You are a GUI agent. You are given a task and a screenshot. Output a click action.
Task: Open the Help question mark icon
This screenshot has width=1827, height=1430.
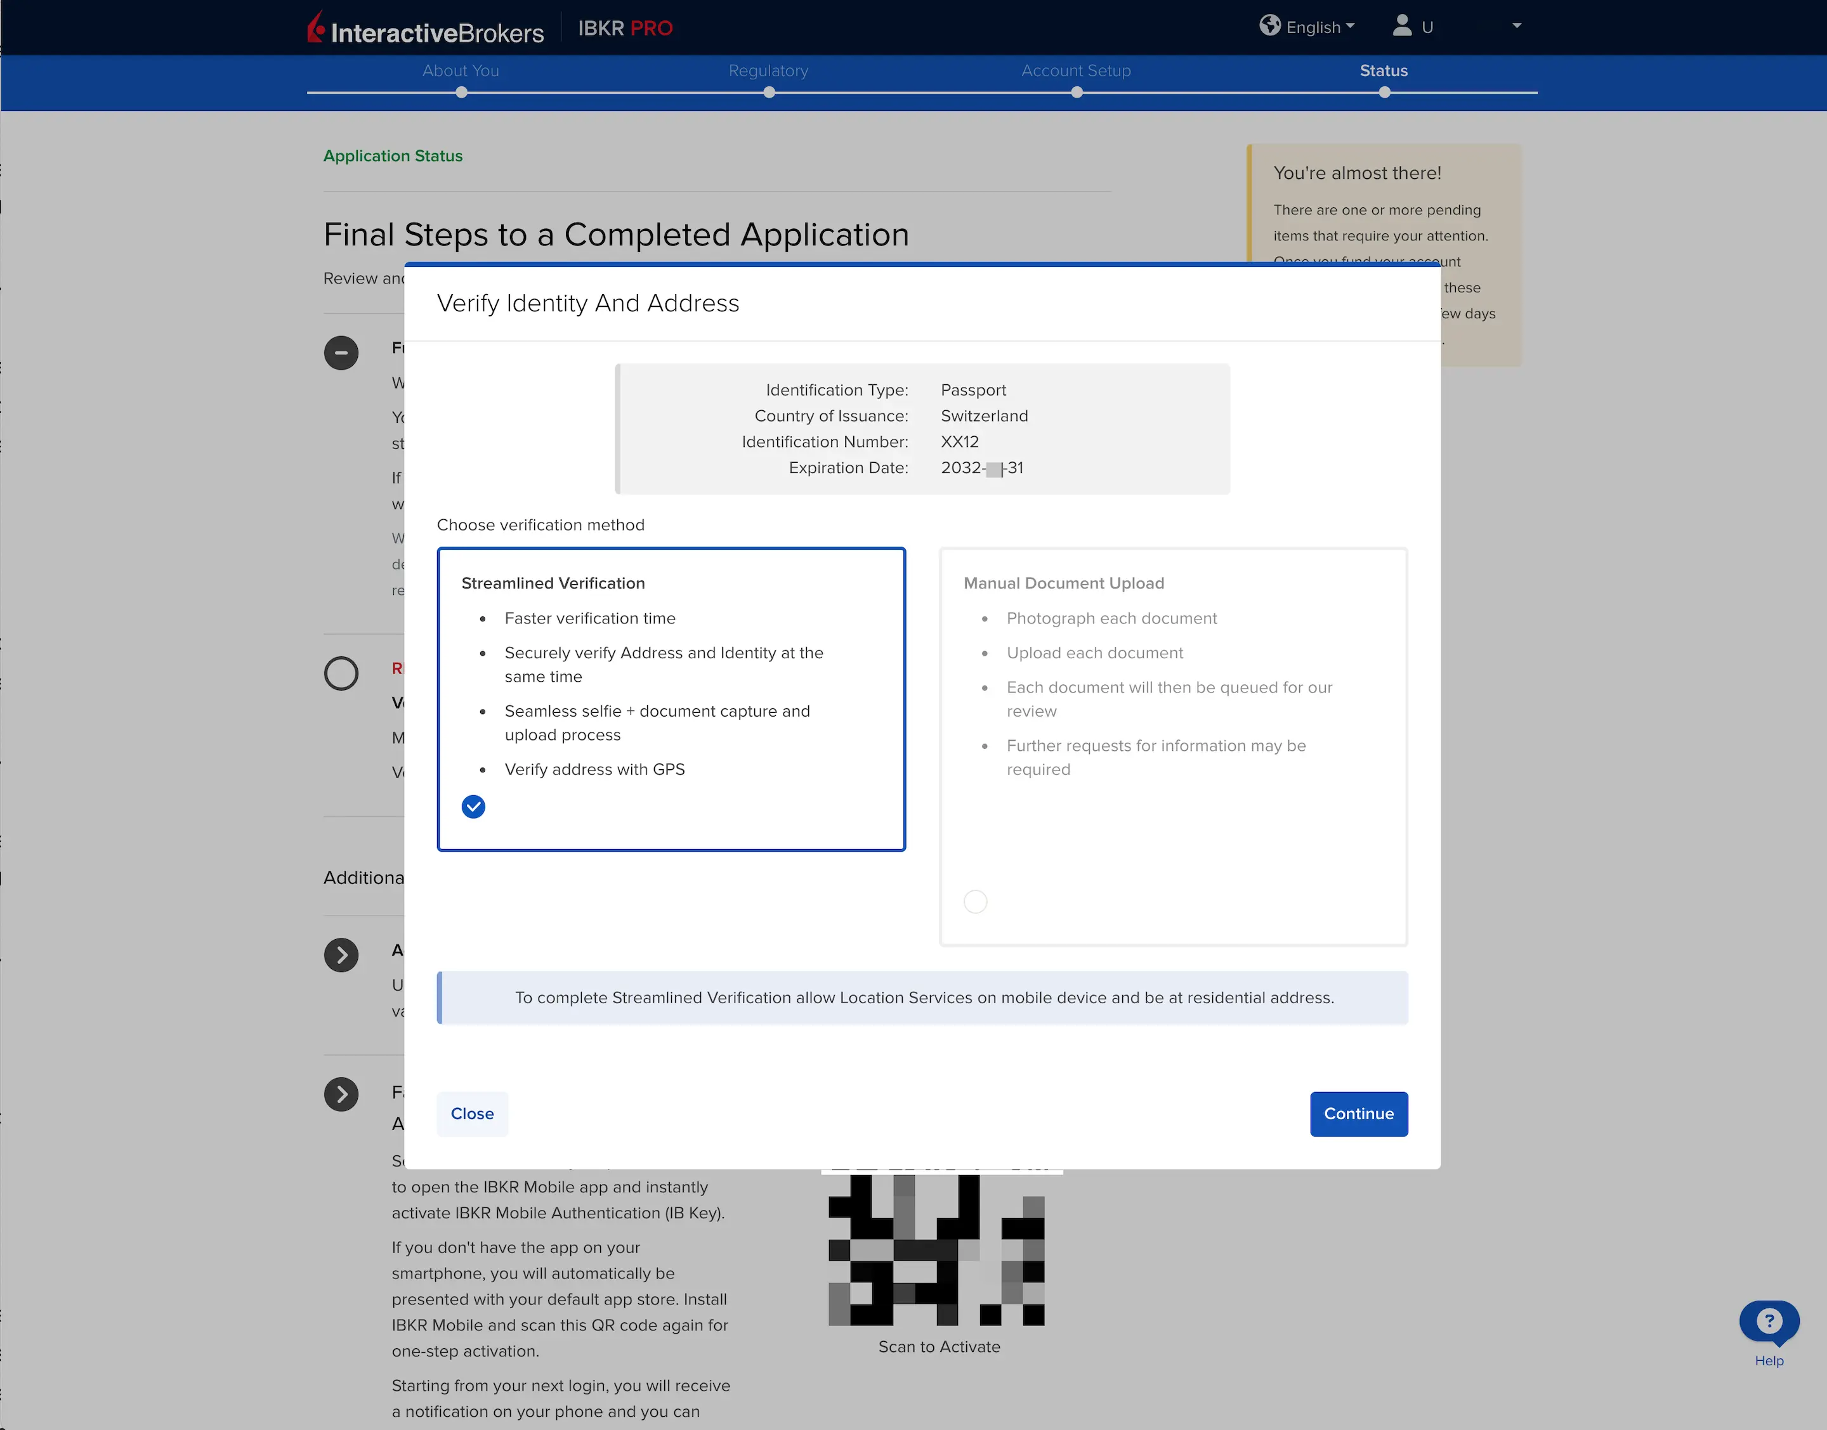click(1769, 1321)
